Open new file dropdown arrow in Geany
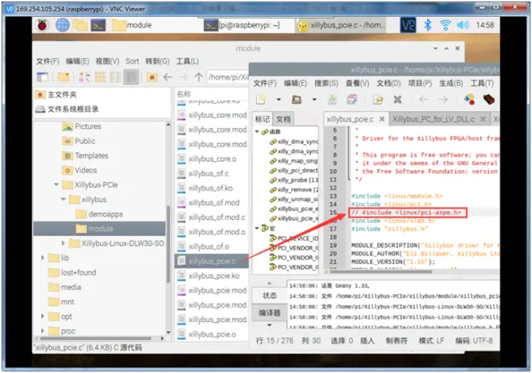532x373 pixels. [279, 99]
